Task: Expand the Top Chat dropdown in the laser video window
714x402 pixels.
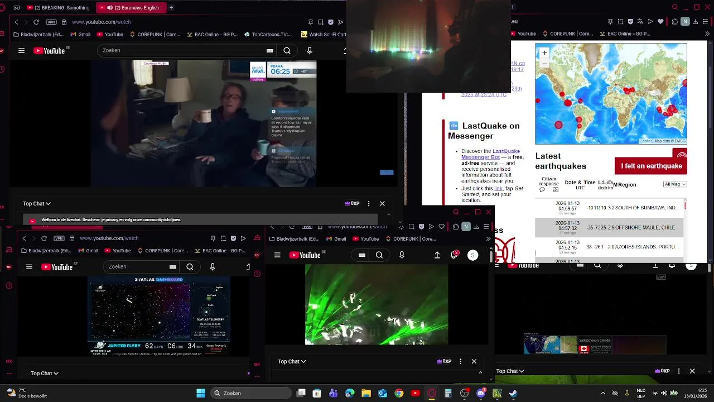Action: 292,361
